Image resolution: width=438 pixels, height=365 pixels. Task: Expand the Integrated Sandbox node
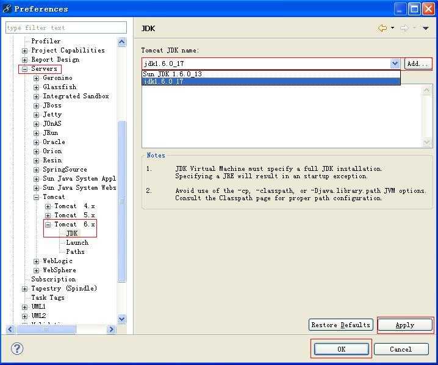36,96
